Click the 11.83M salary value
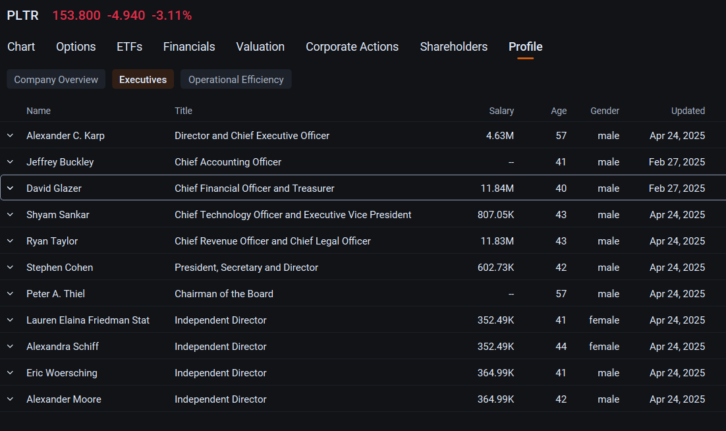 click(497, 241)
